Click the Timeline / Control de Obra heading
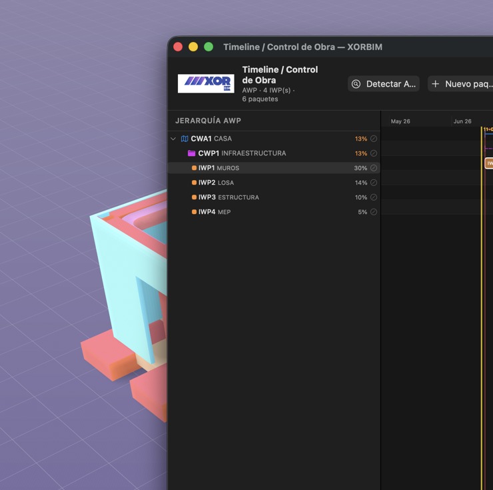This screenshot has height=490, width=493. coord(280,75)
